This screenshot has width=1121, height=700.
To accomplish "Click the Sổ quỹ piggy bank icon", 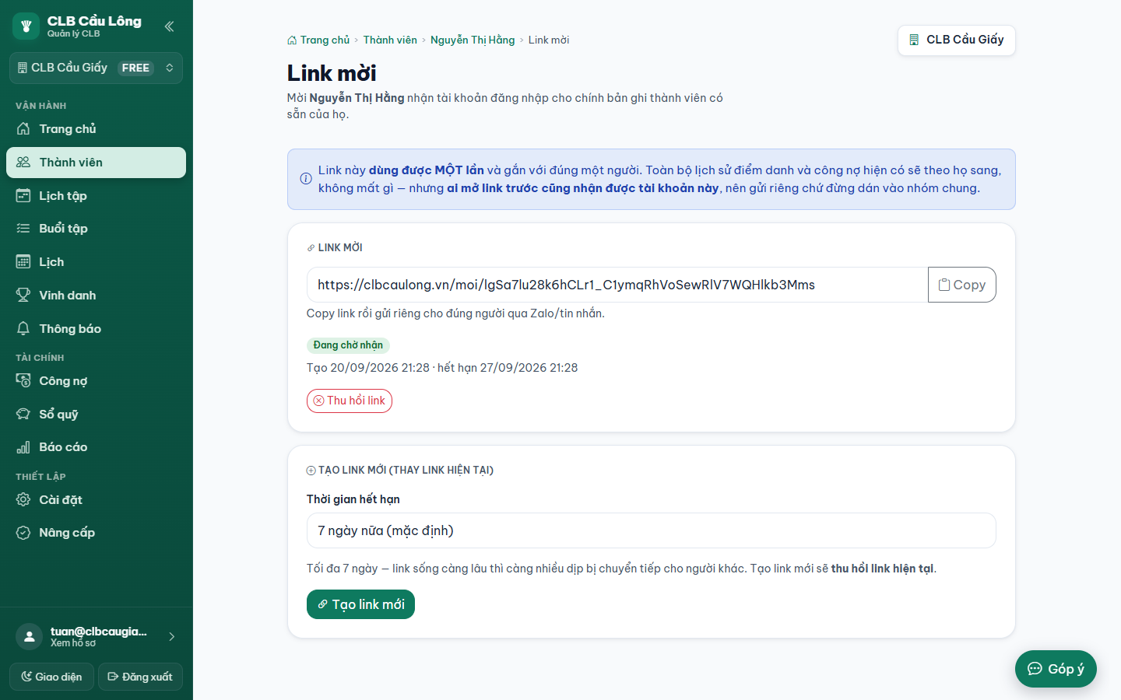I will click(x=23, y=415).
